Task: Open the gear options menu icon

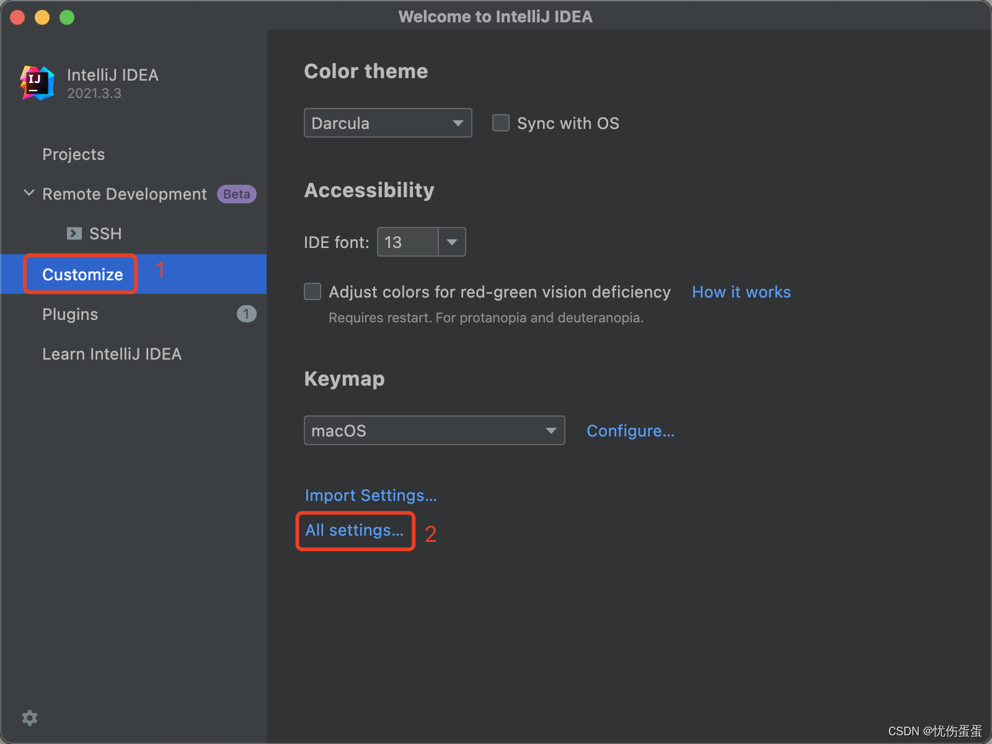Action: click(30, 718)
